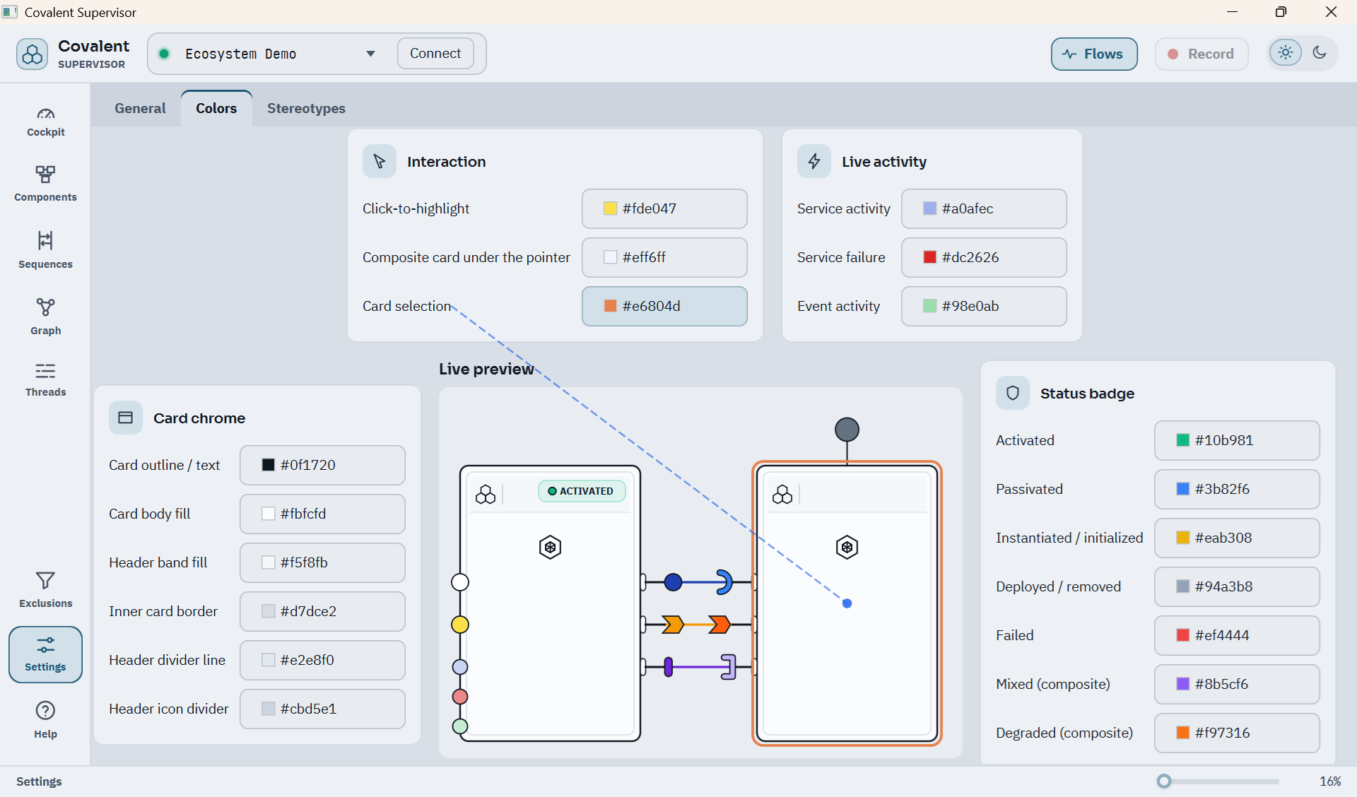Edit the Service activity color field #a0afec
Image resolution: width=1357 pixels, height=797 pixels.
pyautogui.click(x=984, y=208)
